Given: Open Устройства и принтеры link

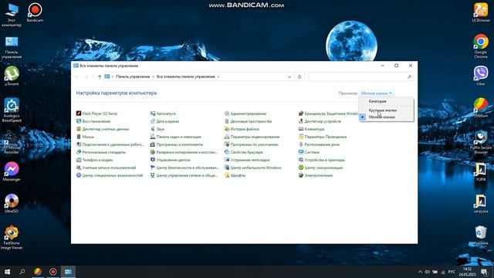Looking at the screenshot, I should (x=322, y=160).
